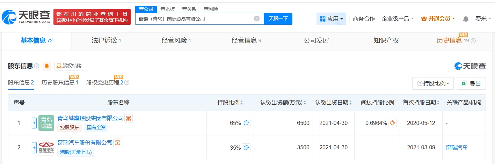Viewport: 495px width, 164px height.
Task: Open the 奇瑞汽车 related product link
Action: click(457, 148)
